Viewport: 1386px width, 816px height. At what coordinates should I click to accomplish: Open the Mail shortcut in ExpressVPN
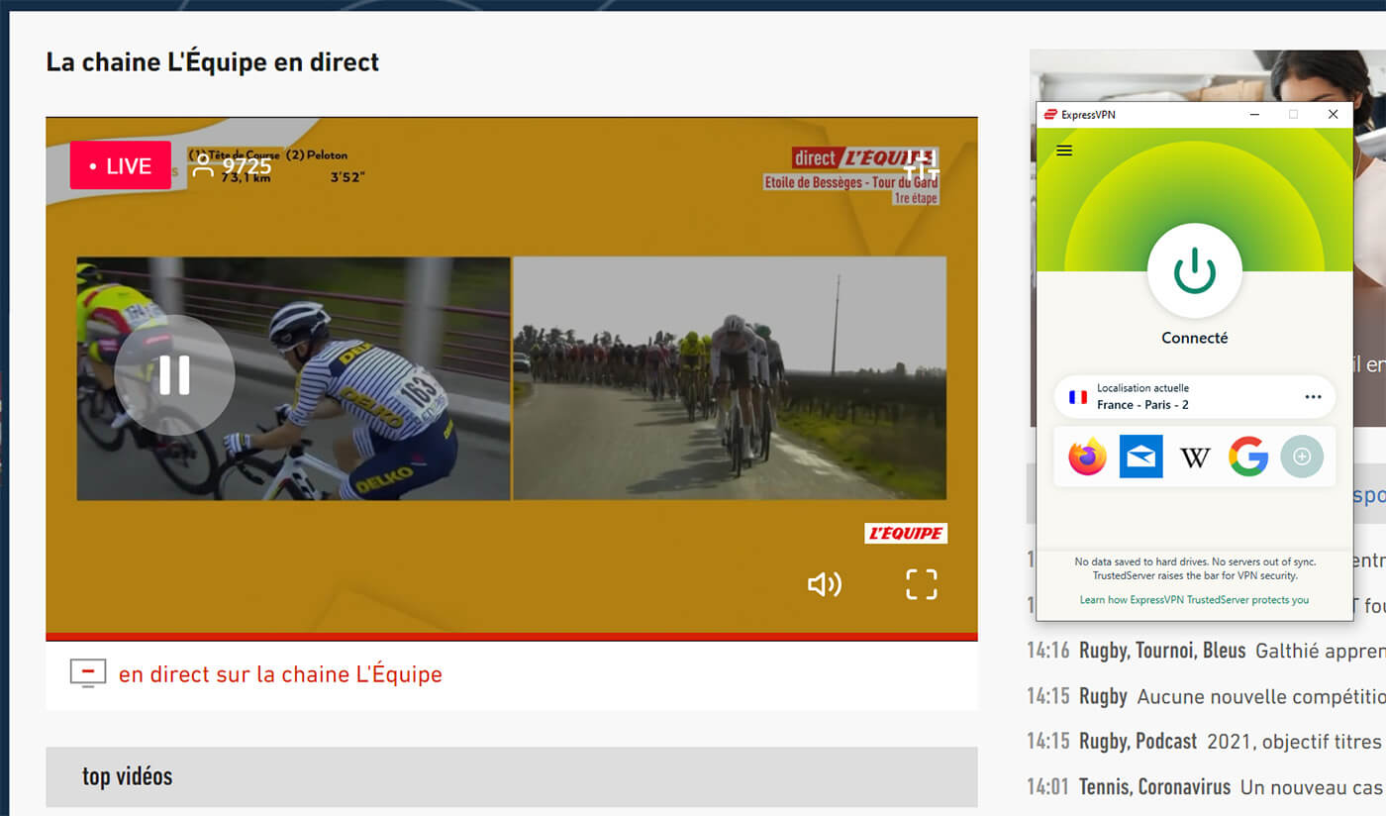1140,457
